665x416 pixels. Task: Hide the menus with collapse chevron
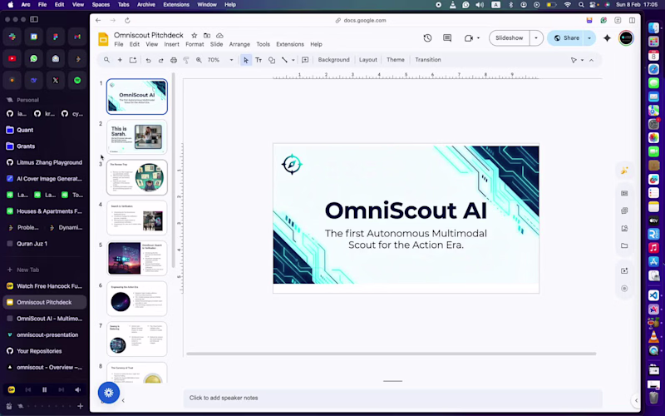pyautogui.click(x=592, y=60)
